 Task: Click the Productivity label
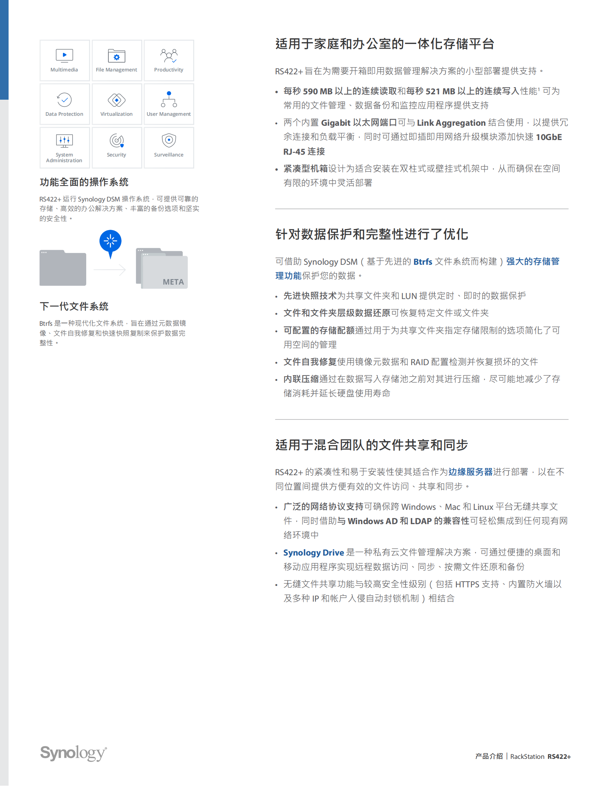pos(168,70)
